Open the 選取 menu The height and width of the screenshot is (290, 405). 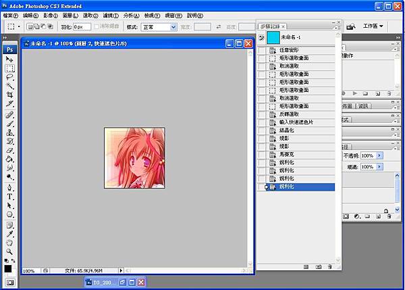click(90, 16)
